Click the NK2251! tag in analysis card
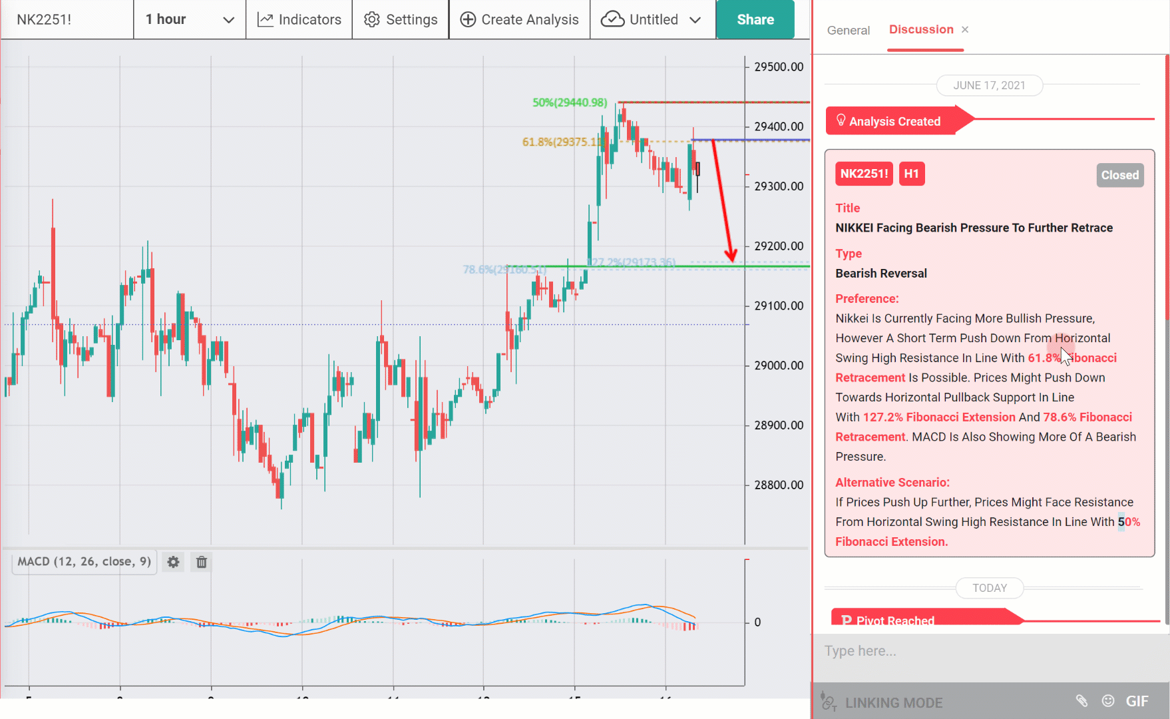1170x719 pixels. point(864,174)
